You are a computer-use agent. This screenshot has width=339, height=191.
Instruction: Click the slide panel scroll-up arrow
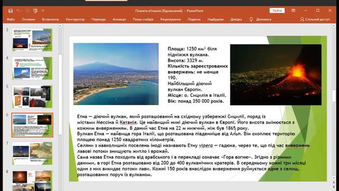tap(60, 26)
